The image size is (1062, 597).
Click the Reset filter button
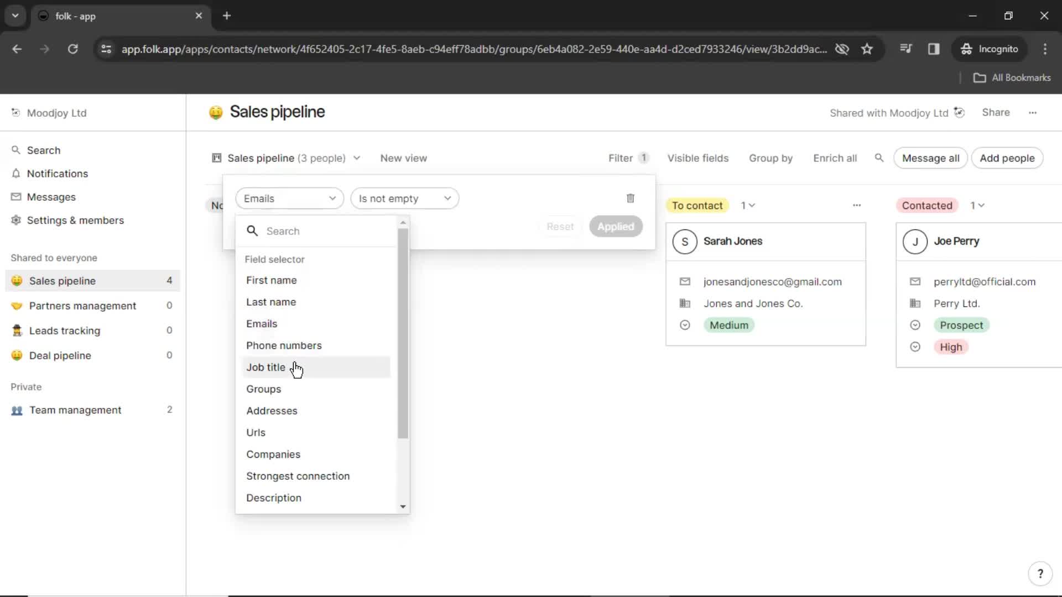click(560, 227)
